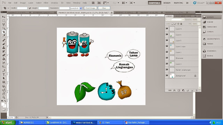Select the Magic Wand tool

pos(4,28)
